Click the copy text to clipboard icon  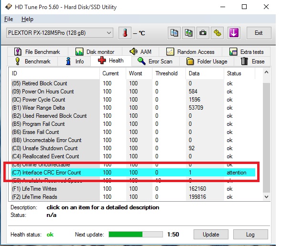click(x=174, y=33)
